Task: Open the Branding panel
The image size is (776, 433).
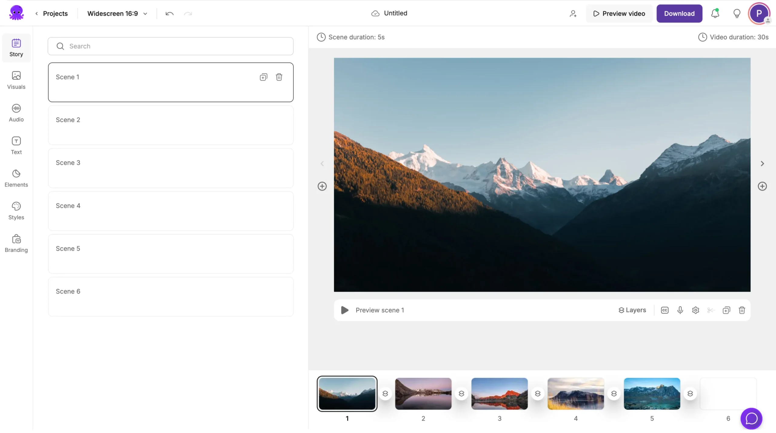Action: (16, 243)
